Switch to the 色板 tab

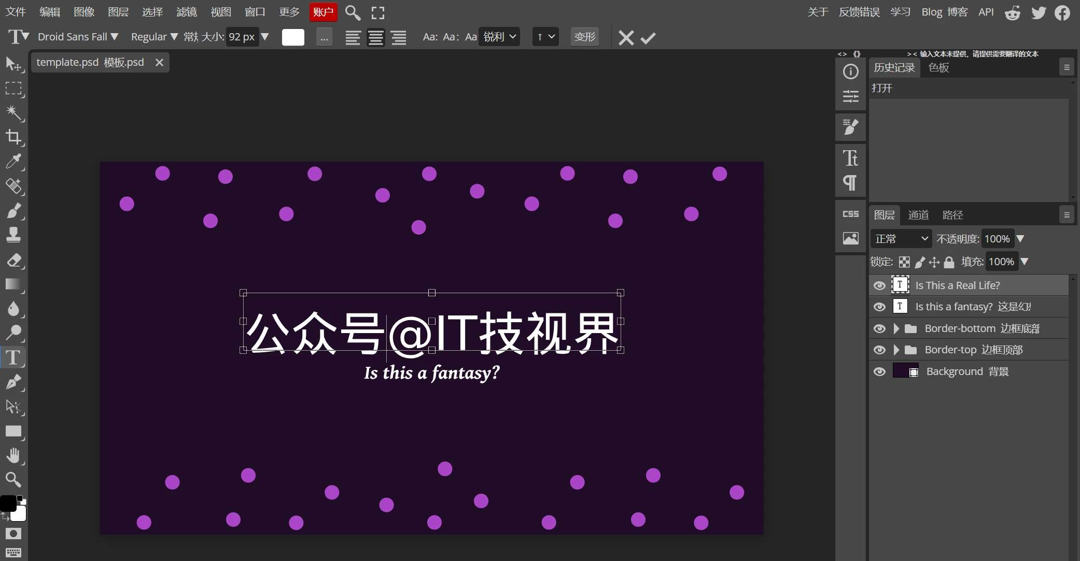coord(938,67)
